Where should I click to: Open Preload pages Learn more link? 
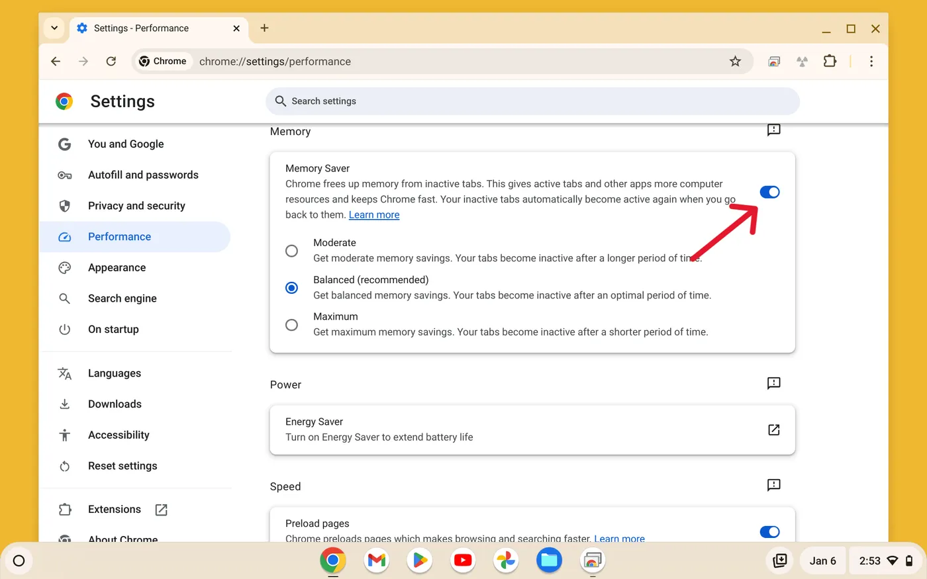[x=619, y=539]
